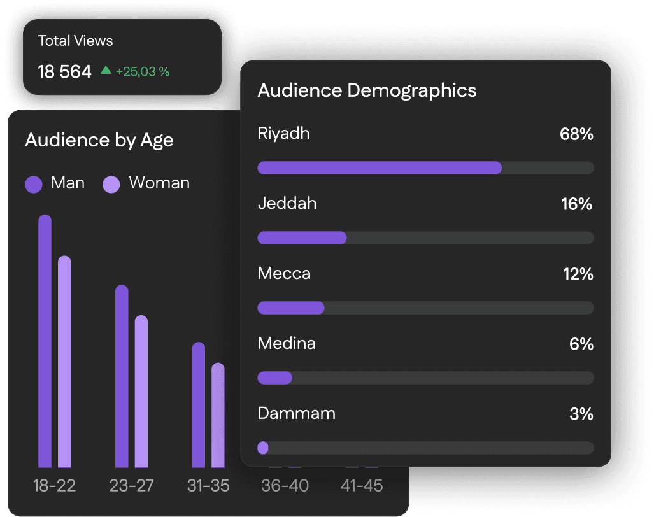
Task: Click the 36-40 age axis label
Action: point(285,486)
